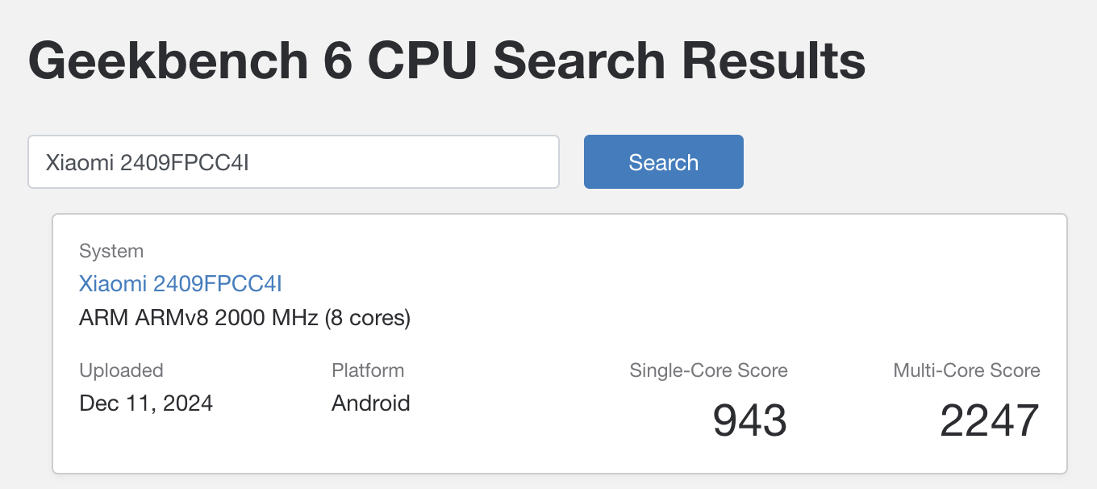Click the blue Search button

pyautogui.click(x=663, y=162)
